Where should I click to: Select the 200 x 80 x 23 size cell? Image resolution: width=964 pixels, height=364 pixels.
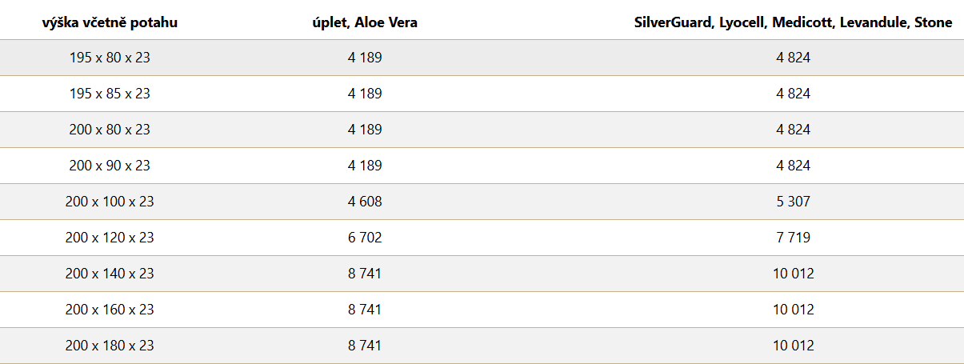[110, 130]
